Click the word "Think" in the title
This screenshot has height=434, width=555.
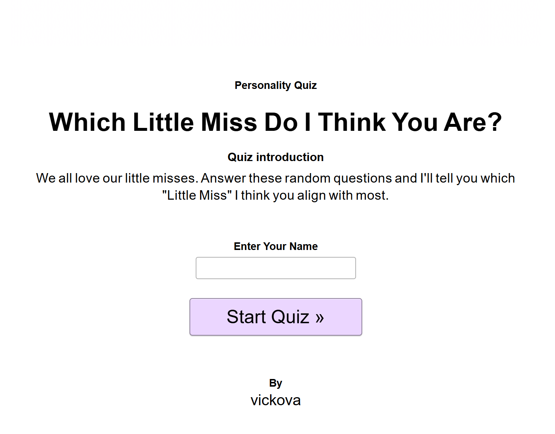pyautogui.click(x=352, y=122)
